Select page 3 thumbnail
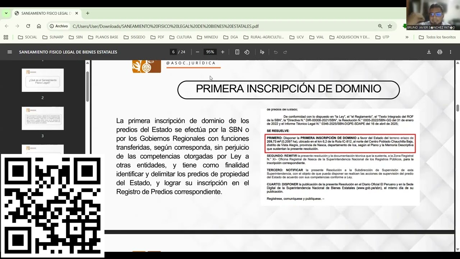This screenshot has height=259, width=460. [43, 118]
